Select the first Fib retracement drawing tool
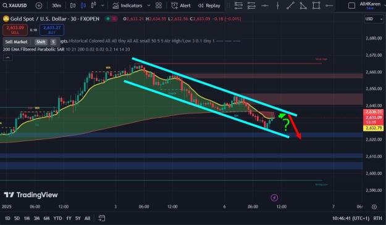 238,6
